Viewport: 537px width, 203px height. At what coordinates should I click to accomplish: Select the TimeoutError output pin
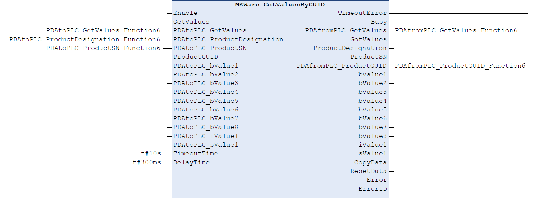362,13
